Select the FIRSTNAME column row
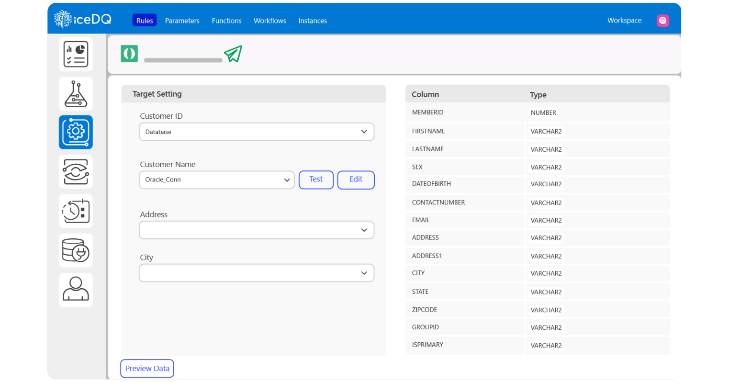The width and height of the screenshot is (729, 382). [x=538, y=131]
